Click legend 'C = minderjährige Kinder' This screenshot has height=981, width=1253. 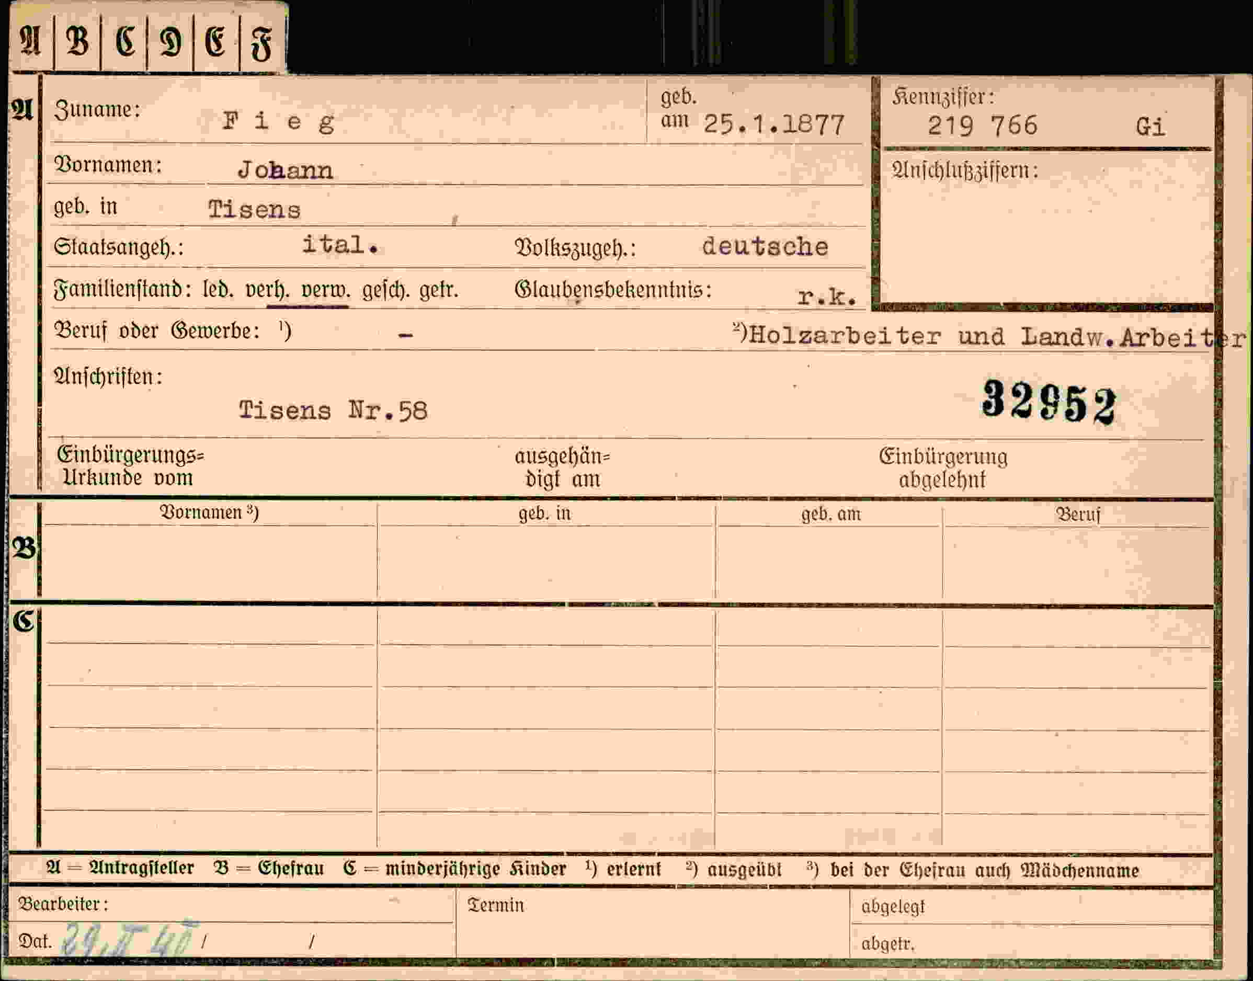(455, 869)
